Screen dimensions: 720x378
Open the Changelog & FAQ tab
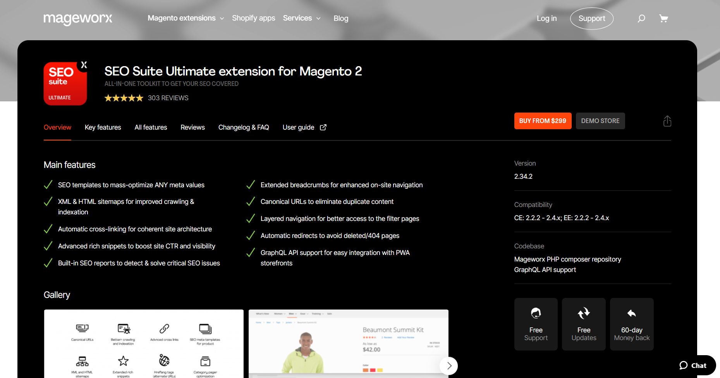pos(244,127)
